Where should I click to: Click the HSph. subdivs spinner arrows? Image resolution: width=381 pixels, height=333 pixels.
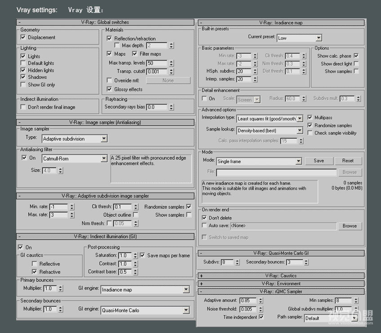tap(255, 71)
